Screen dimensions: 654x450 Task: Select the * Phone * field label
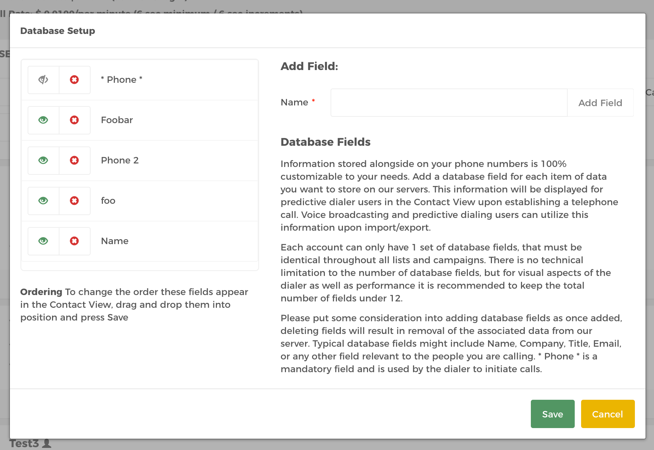click(122, 80)
